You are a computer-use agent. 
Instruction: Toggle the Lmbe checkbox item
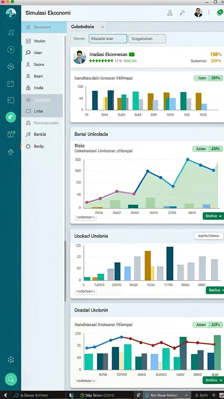35,111
